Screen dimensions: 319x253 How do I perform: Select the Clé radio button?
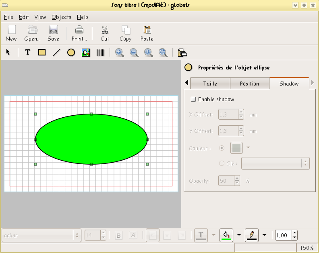click(222, 163)
